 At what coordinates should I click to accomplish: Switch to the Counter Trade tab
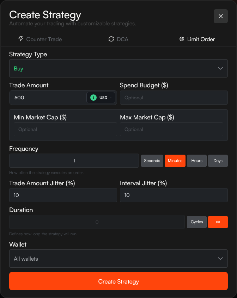pyautogui.click(x=40, y=39)
